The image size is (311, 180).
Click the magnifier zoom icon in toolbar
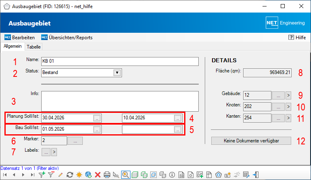tap(126, 175)
